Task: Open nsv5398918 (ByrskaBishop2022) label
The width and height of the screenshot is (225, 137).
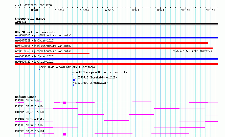Action: click(95, 77)
